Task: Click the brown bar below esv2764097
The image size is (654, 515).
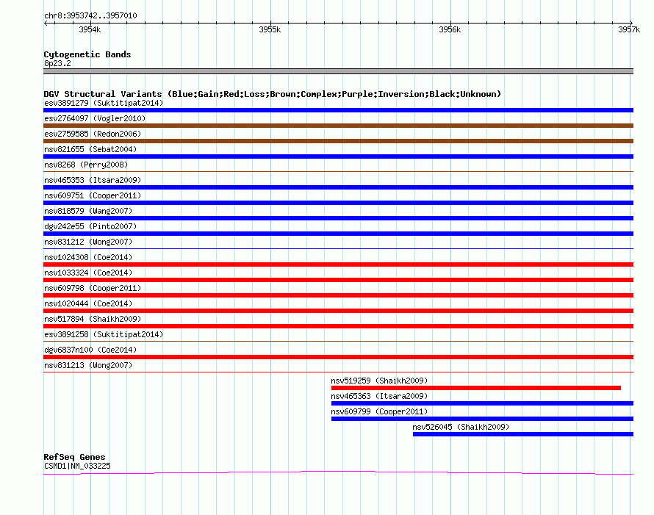Action: (x=338, y=126)
